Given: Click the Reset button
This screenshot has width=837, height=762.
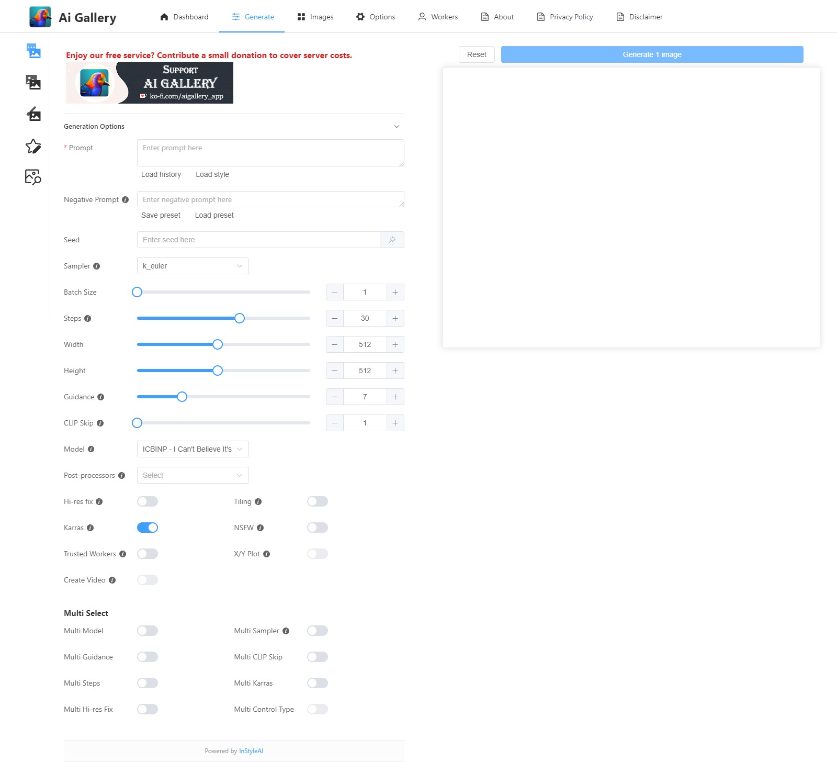Looking at the screenshot, I should [477, 54].
